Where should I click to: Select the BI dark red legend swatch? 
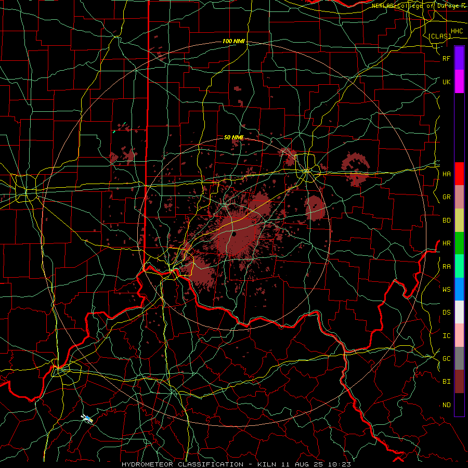pyautogui.click(x=459, y=382)
